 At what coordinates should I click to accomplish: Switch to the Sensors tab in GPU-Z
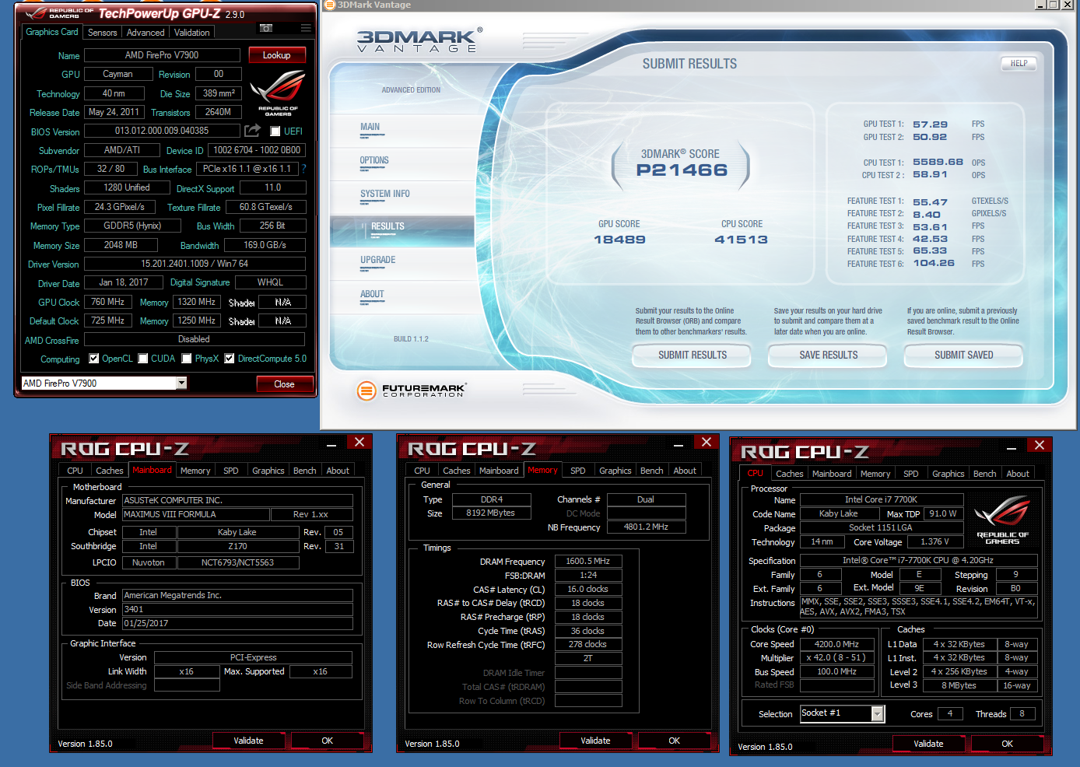coord(102,33)
